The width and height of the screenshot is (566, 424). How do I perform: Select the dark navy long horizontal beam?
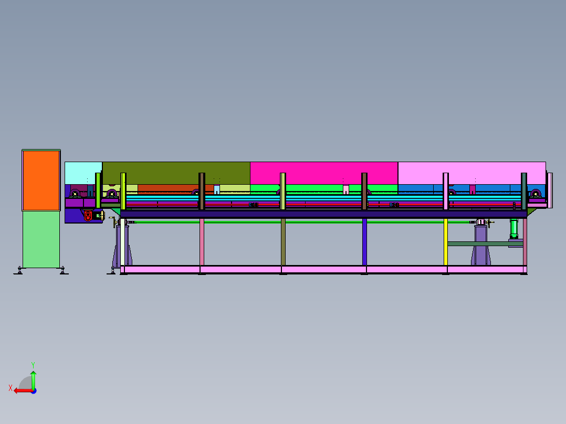pos(323,214)
